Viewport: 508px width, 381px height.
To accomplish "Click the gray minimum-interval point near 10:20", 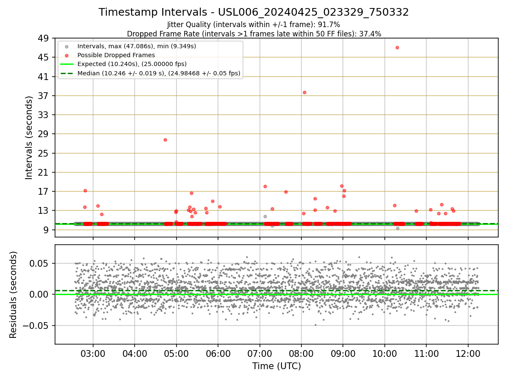I will click(x=398, y=228).
